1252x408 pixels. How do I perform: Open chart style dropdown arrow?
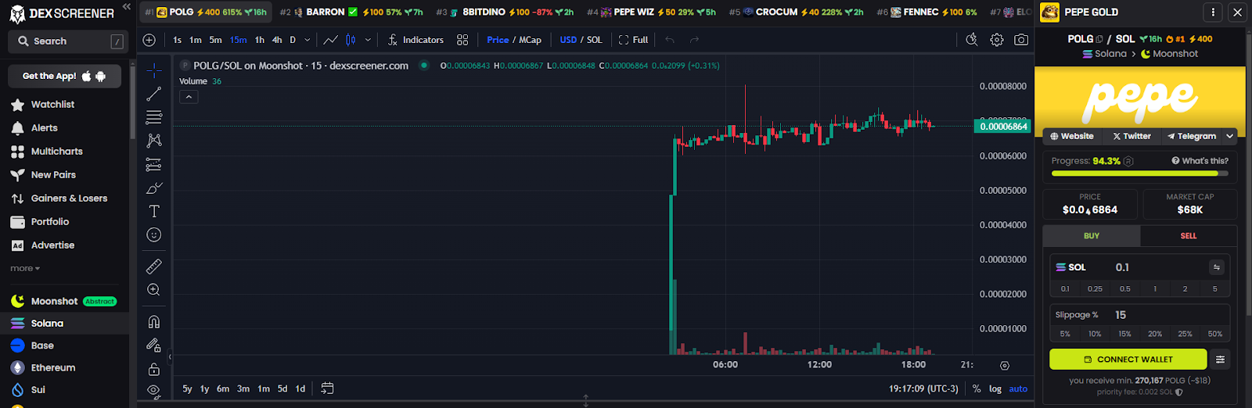point(368,40)
